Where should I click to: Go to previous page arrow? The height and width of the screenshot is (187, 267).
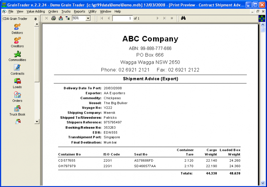click(109, 18)
